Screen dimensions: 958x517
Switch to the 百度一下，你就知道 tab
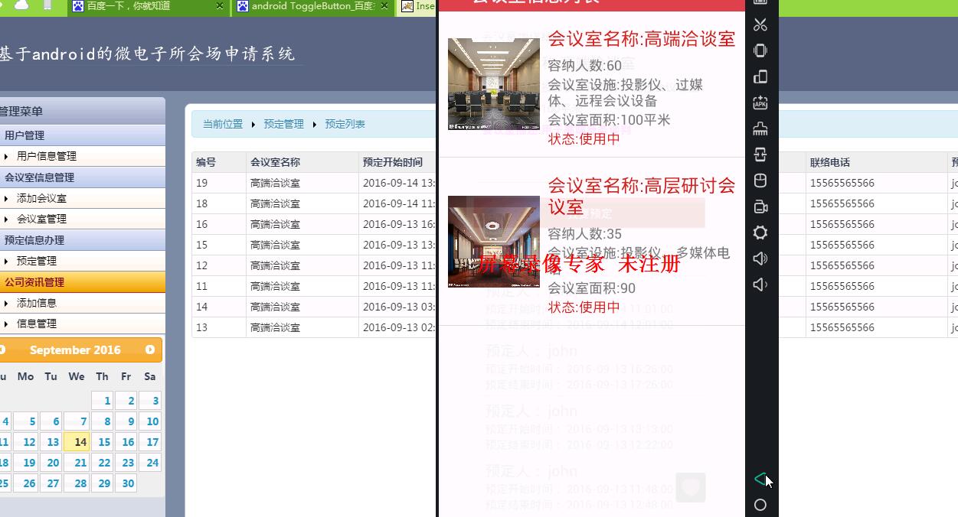tap(147, 6)
